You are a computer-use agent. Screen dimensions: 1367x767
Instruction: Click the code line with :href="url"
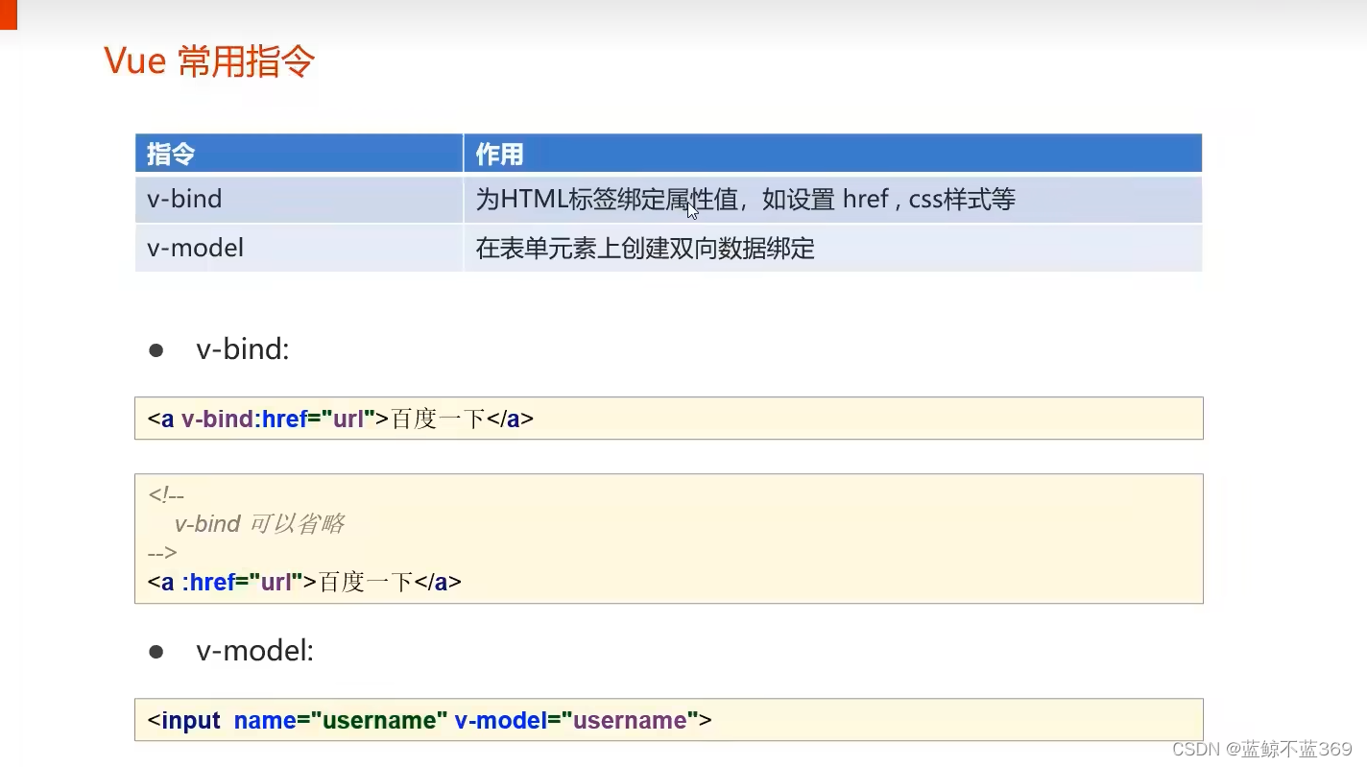(x=304, y=582)
